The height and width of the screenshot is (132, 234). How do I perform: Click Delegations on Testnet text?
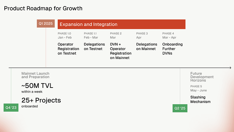[x=94, y=46]
